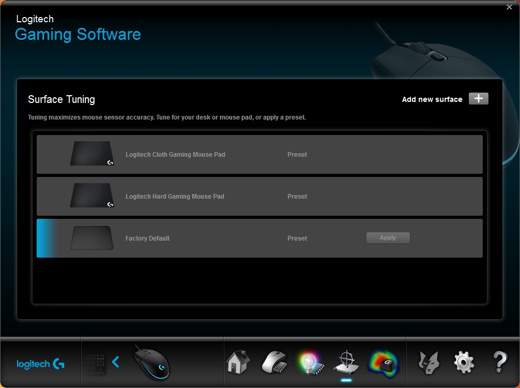
Task: Select the surface tuning crosshair icon
Action: coord(346,362)
